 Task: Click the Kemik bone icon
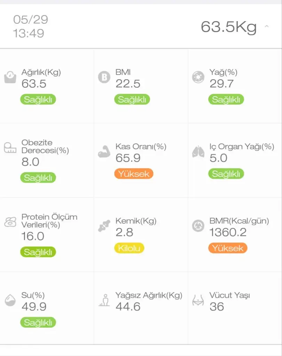click(104, 226)
